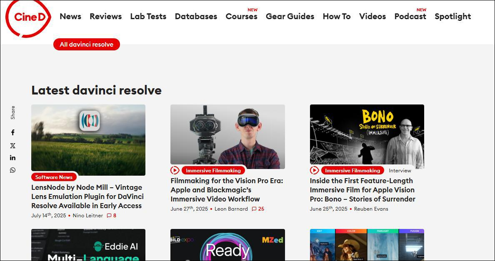Open the Spotlight section
The height and width of the screenshot is (261, 495).
click(452, 16)
